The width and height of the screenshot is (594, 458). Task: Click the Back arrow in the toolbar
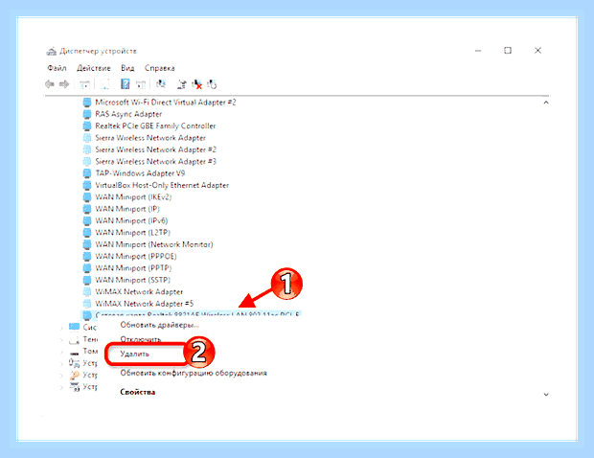(50, 84)
